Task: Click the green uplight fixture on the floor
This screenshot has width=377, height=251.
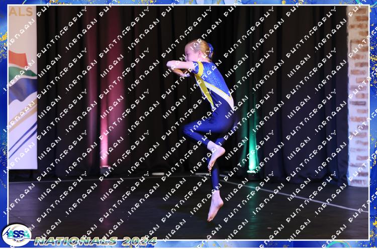Action: click(251, 171)
